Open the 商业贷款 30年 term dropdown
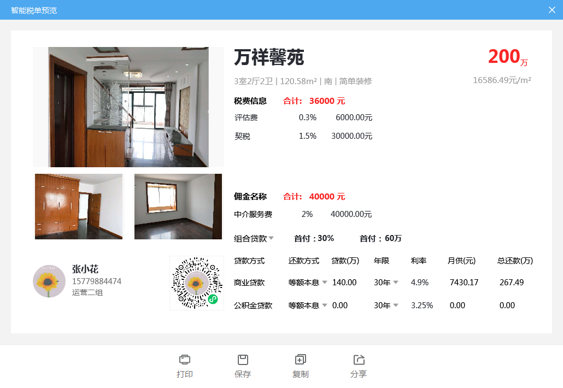The height and width of the screenshot is (388, 563). [x=386, y=283]
